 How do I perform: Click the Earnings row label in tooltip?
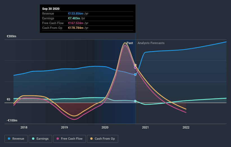[x=48, y=18]
